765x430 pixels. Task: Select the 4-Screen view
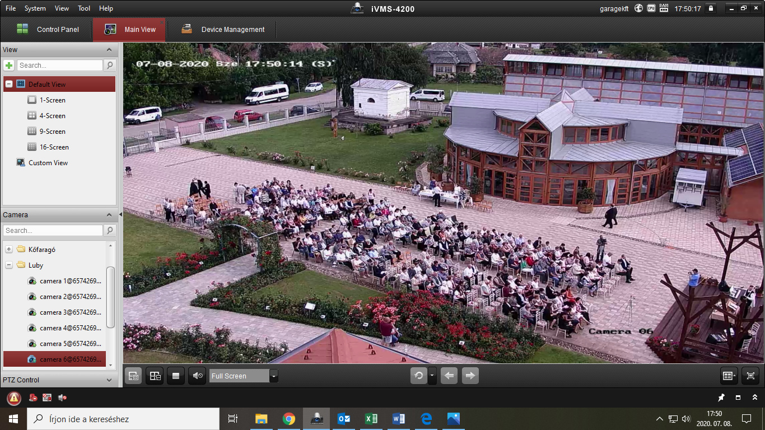pyautogui.click(x=52, y=116)
